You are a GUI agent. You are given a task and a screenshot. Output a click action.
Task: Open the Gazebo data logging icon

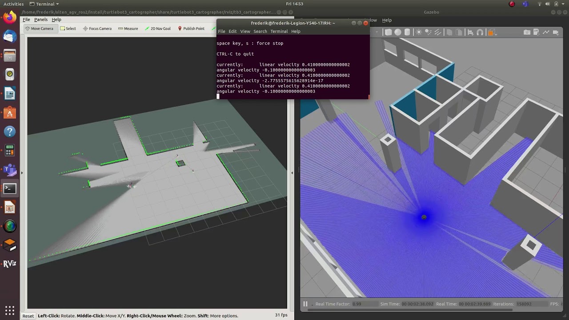pos(537,32)
